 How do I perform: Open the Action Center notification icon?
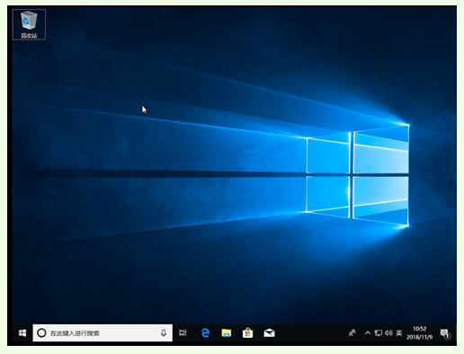445,333
